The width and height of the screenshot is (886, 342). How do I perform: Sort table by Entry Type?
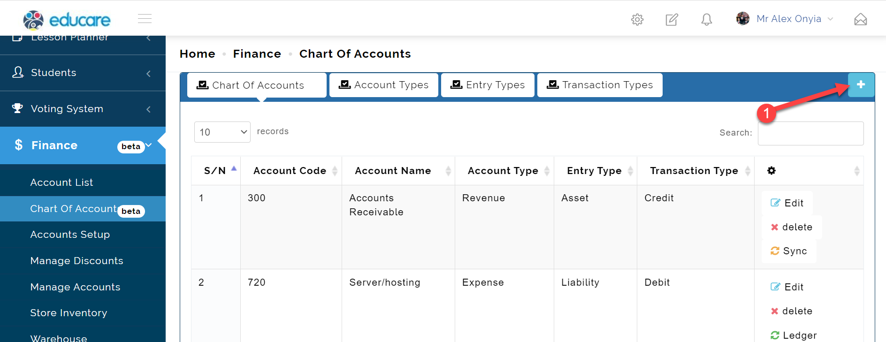(x=596, y=171)
